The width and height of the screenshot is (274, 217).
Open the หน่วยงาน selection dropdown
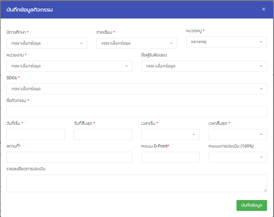(69, 66)
